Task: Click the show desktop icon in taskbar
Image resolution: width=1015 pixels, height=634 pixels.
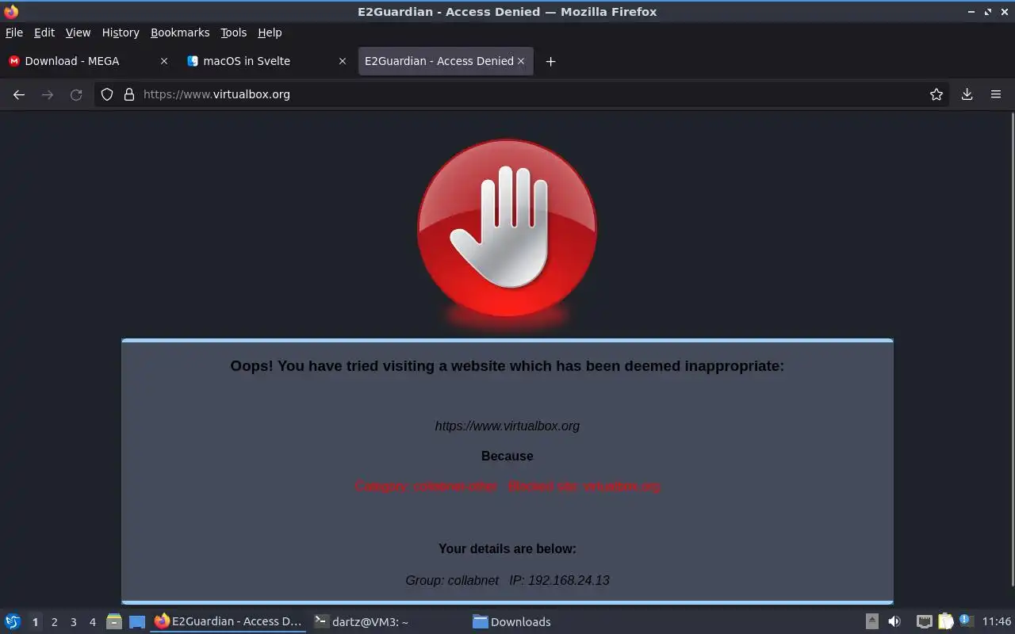Action: tap(137, 622)
